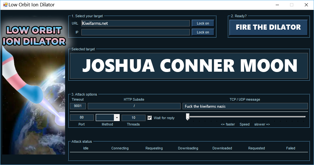314x165 pixels.
Task: Click the disabled maximize window button
Action: click(x=292, y=5)
